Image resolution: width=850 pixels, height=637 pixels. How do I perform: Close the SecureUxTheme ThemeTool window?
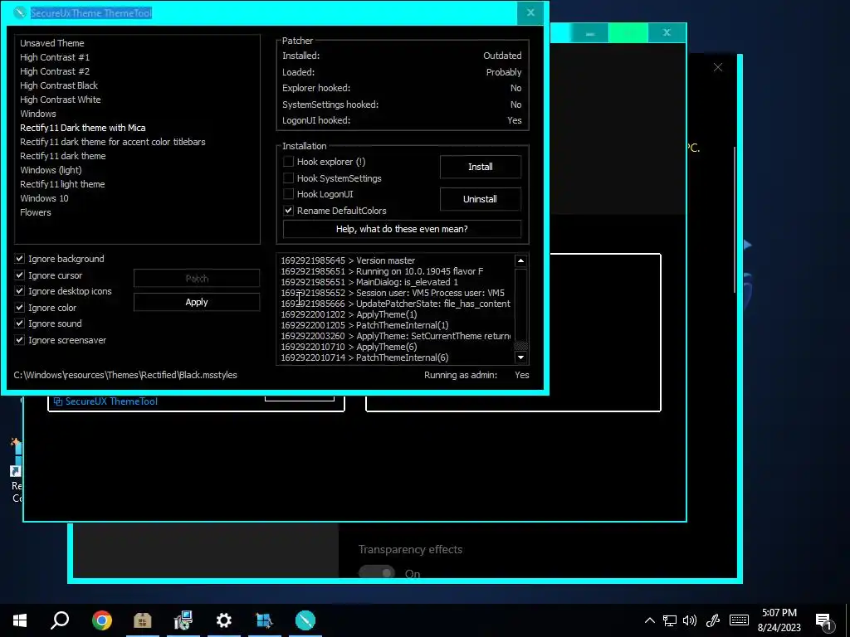tap(530, 12)
